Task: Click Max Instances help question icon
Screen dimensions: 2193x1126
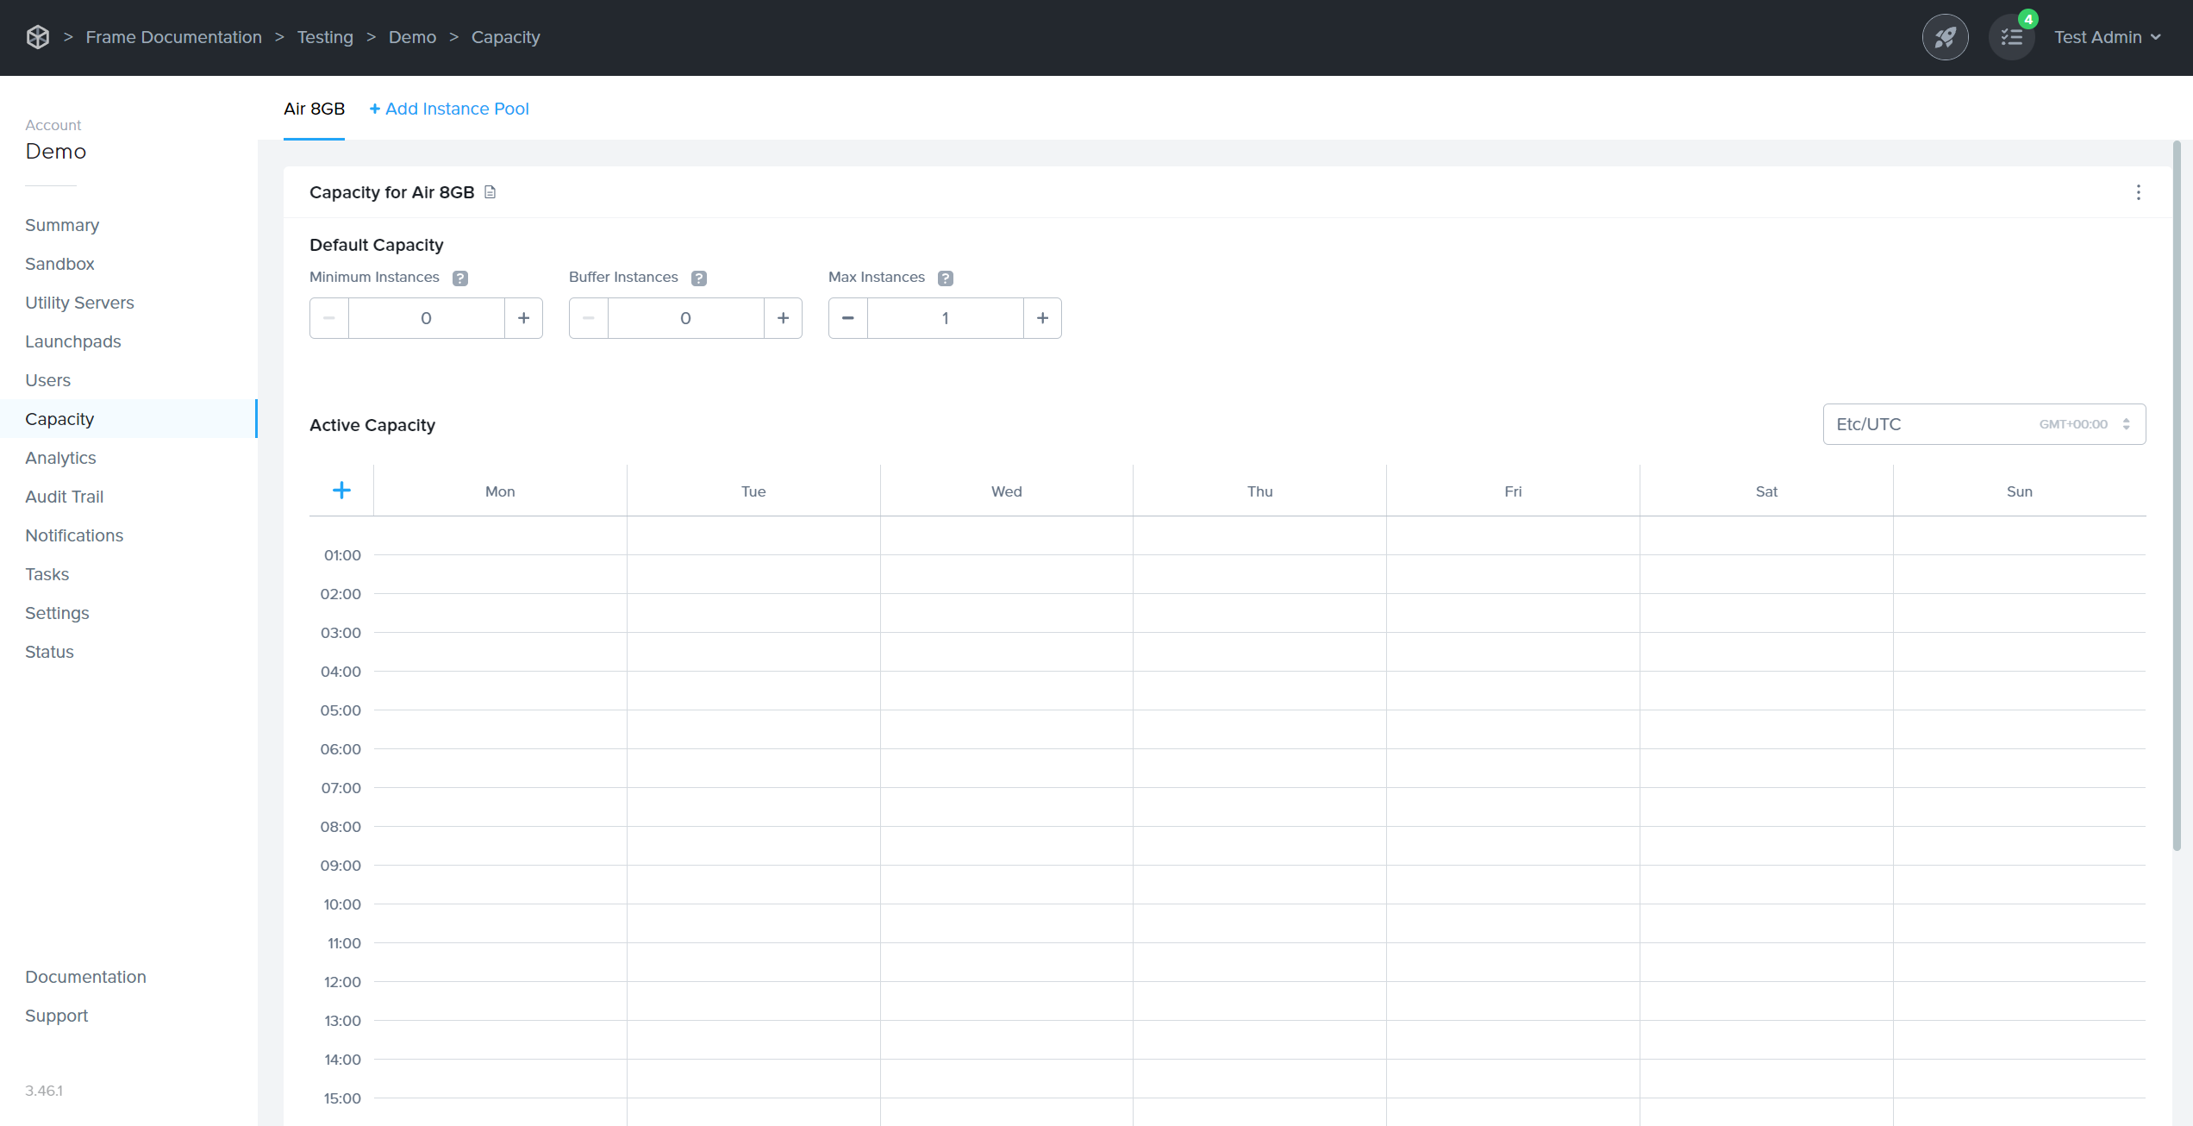Action: [946, 278]
